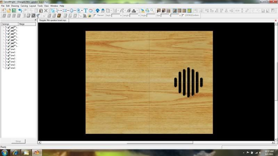
Task: Click the Carvings column header
Action: coord(10,24)
